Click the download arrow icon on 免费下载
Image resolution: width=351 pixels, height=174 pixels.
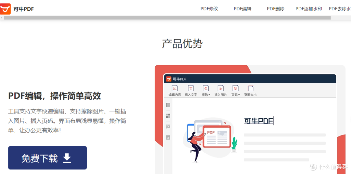[x=67, y=158]
